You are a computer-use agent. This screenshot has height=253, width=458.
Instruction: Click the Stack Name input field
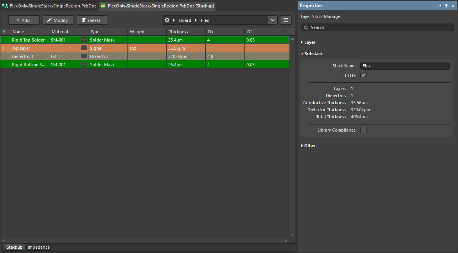[x=404, y=66]
